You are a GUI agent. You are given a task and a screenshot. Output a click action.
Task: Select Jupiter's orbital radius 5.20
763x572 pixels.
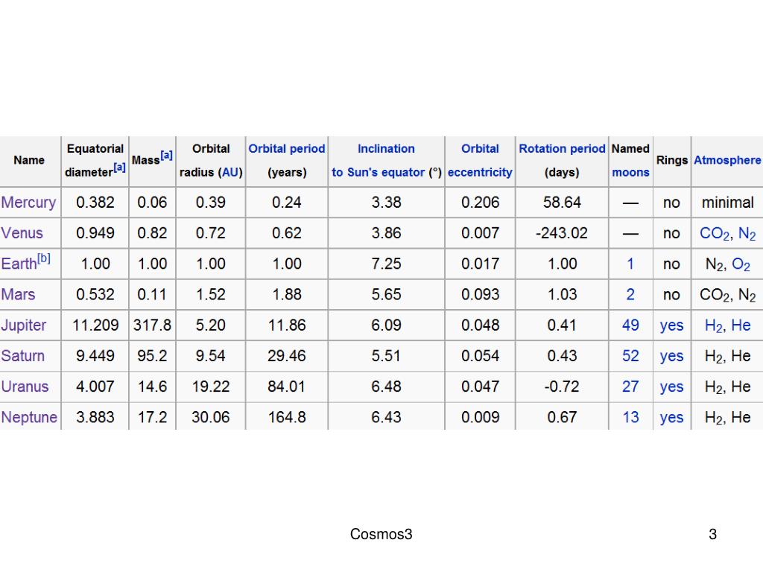(211, 325)
